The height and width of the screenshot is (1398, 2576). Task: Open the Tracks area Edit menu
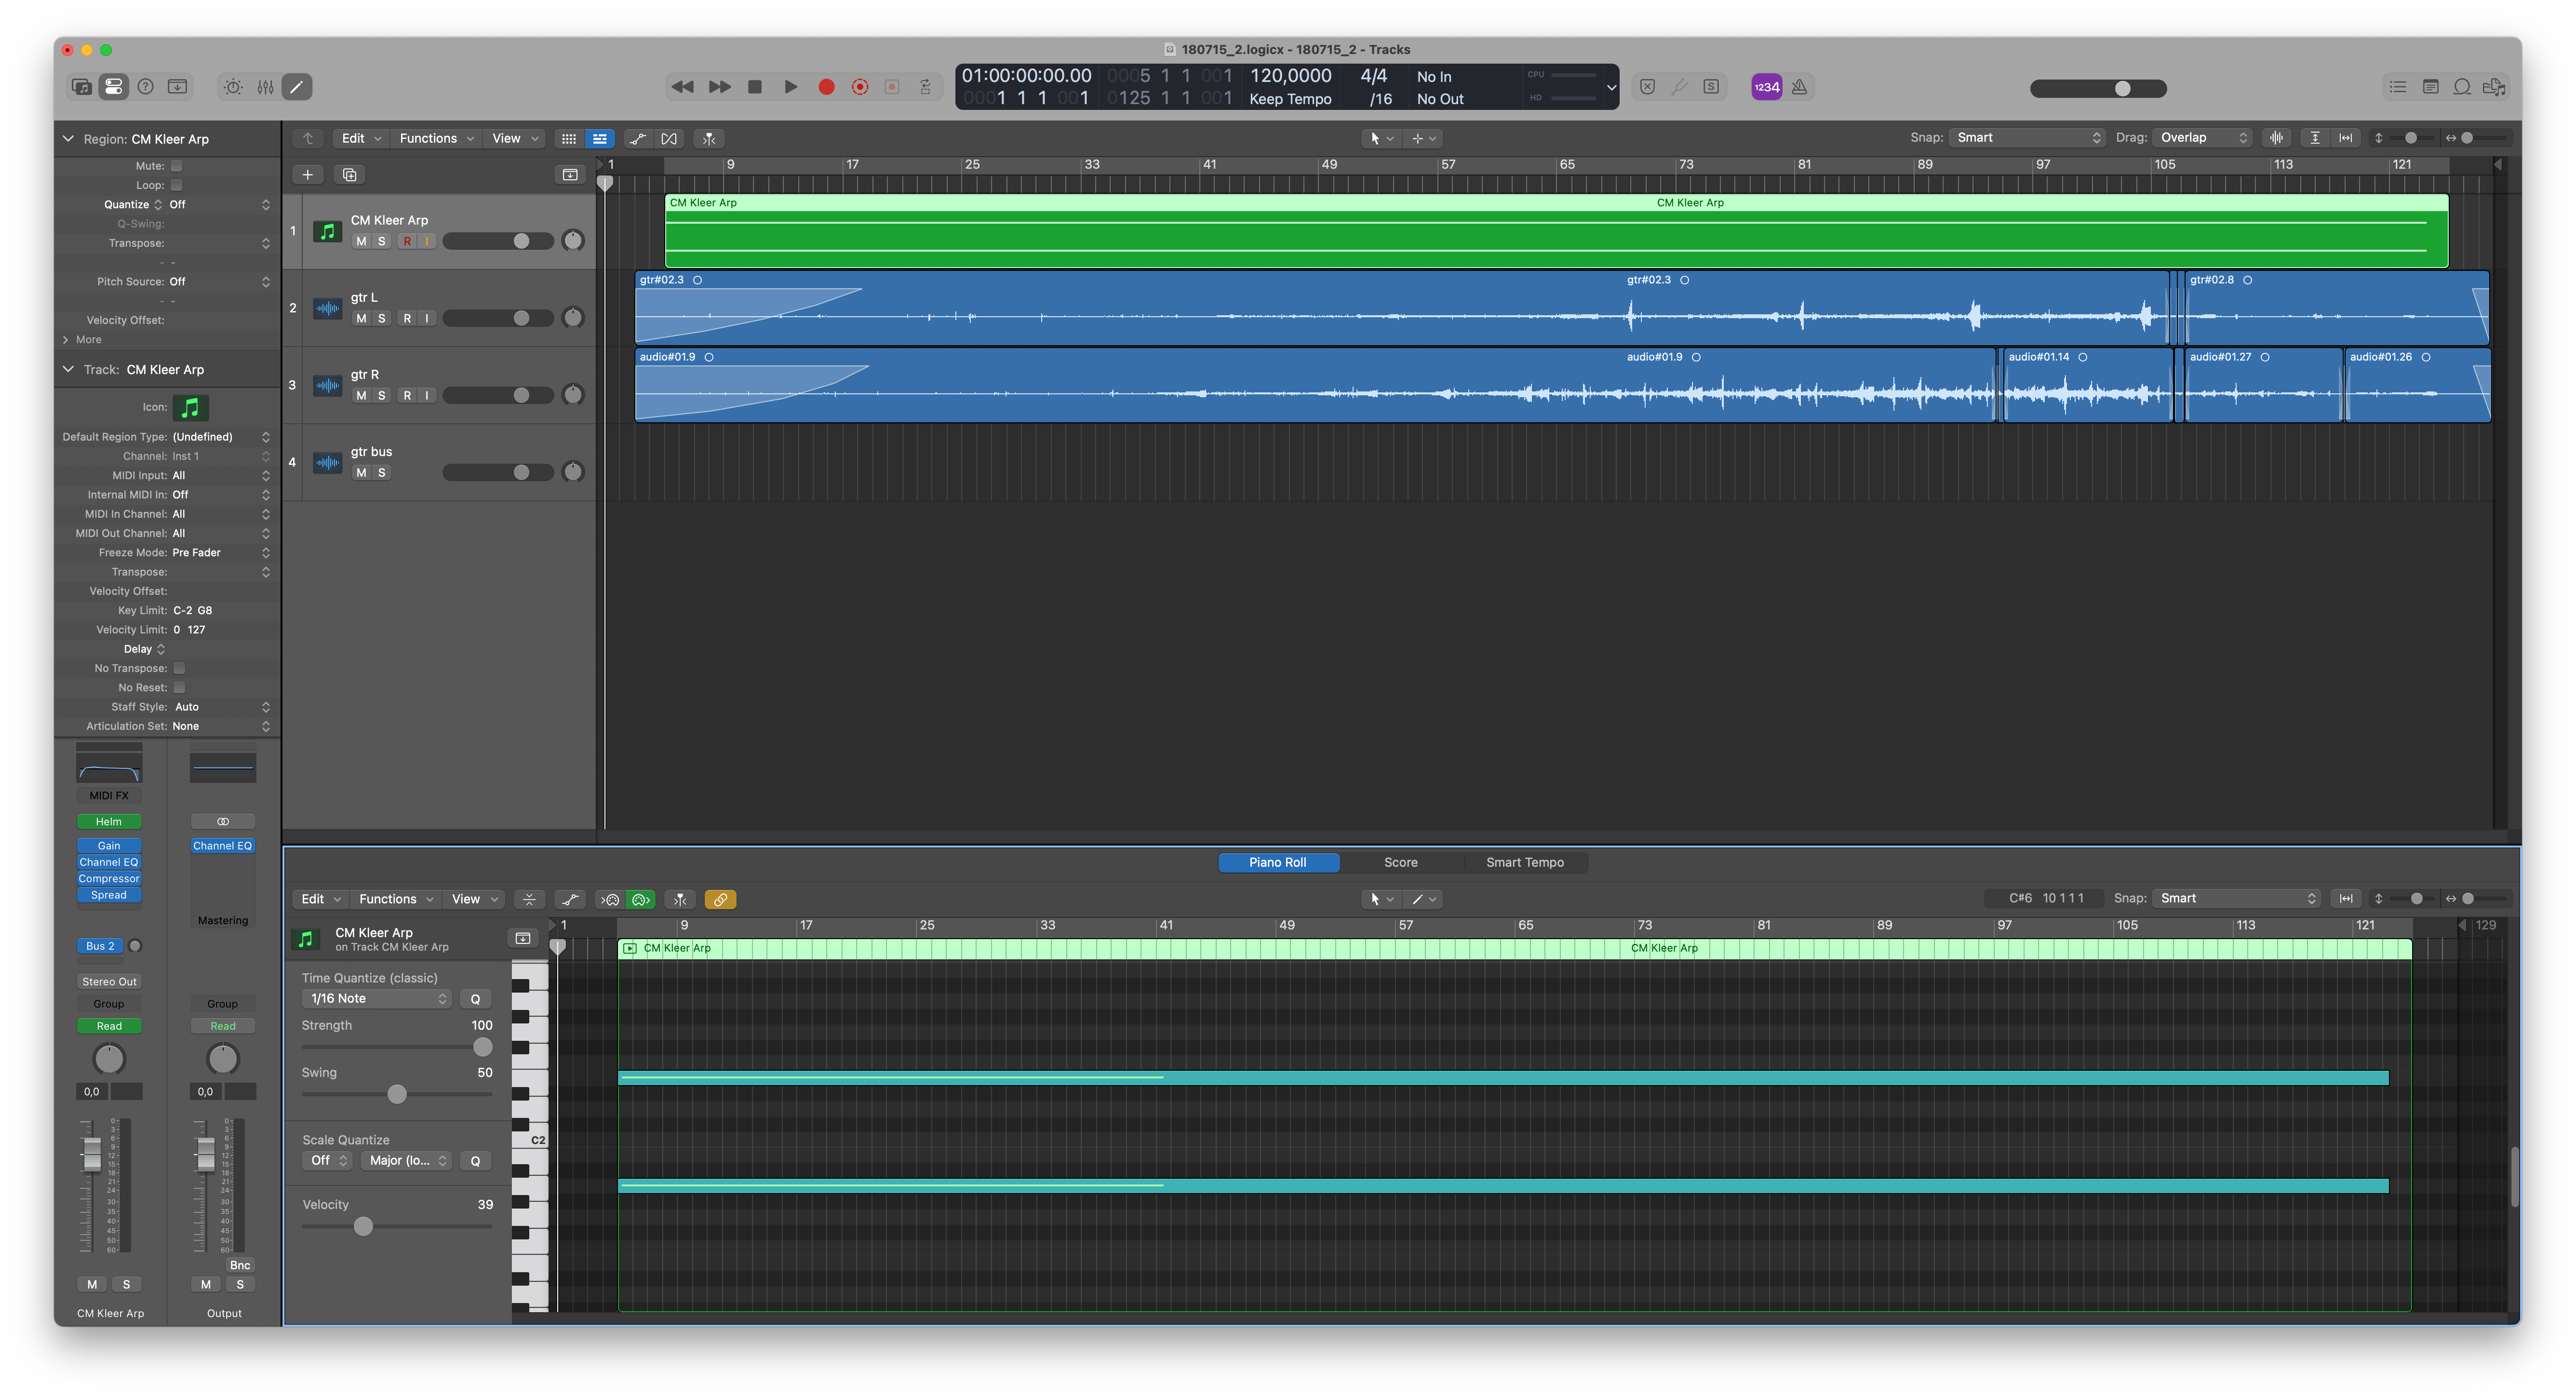pos(361,139)
